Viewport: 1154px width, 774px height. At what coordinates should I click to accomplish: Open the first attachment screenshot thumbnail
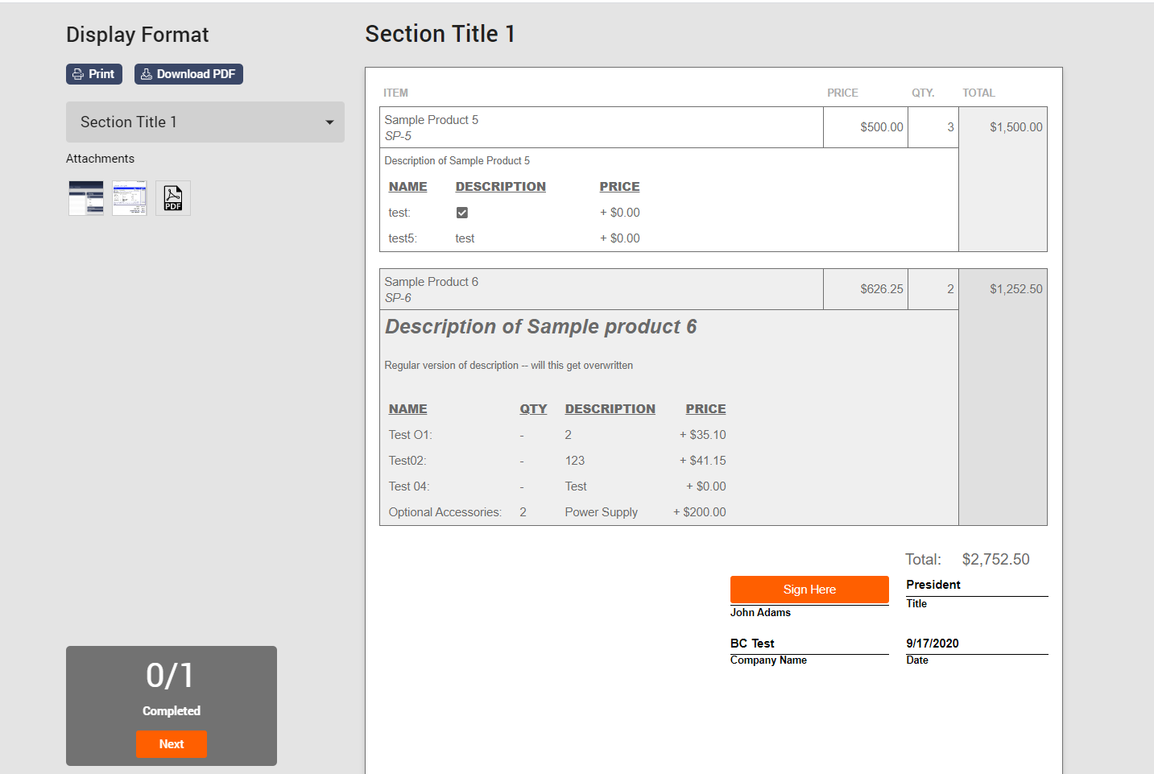(x=86, y=198)
